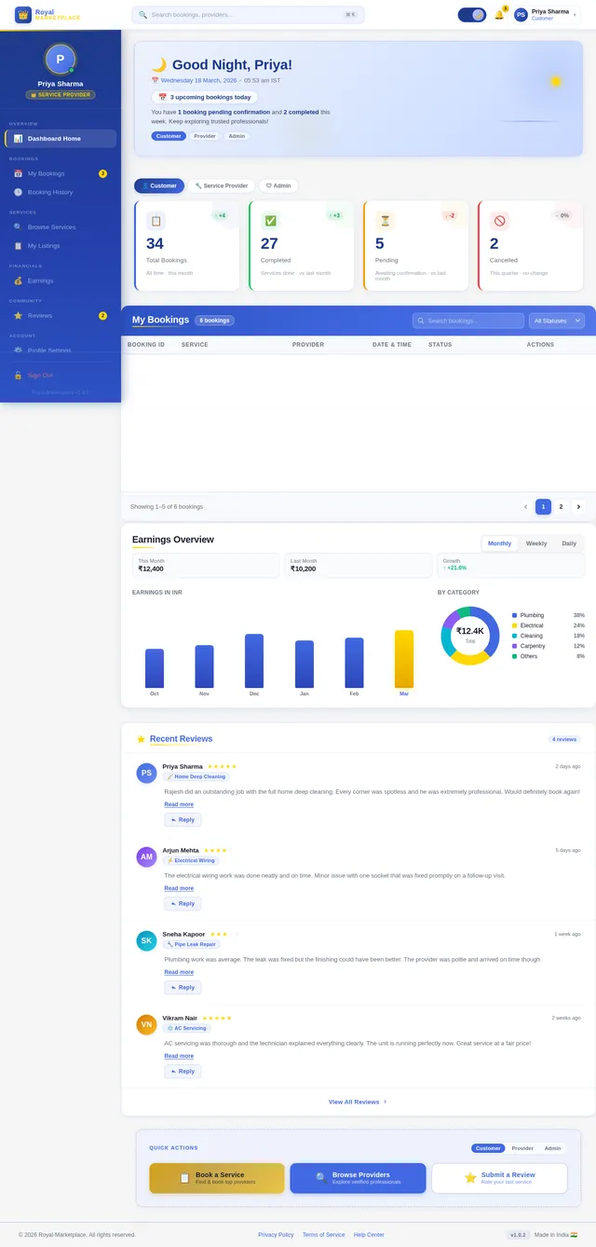
Task: Focus the top search bookings, providers field
Action: (248, 15)
